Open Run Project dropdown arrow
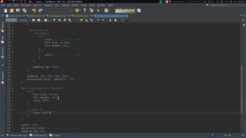Screen dimensions: 246x138 coord(101,10)
